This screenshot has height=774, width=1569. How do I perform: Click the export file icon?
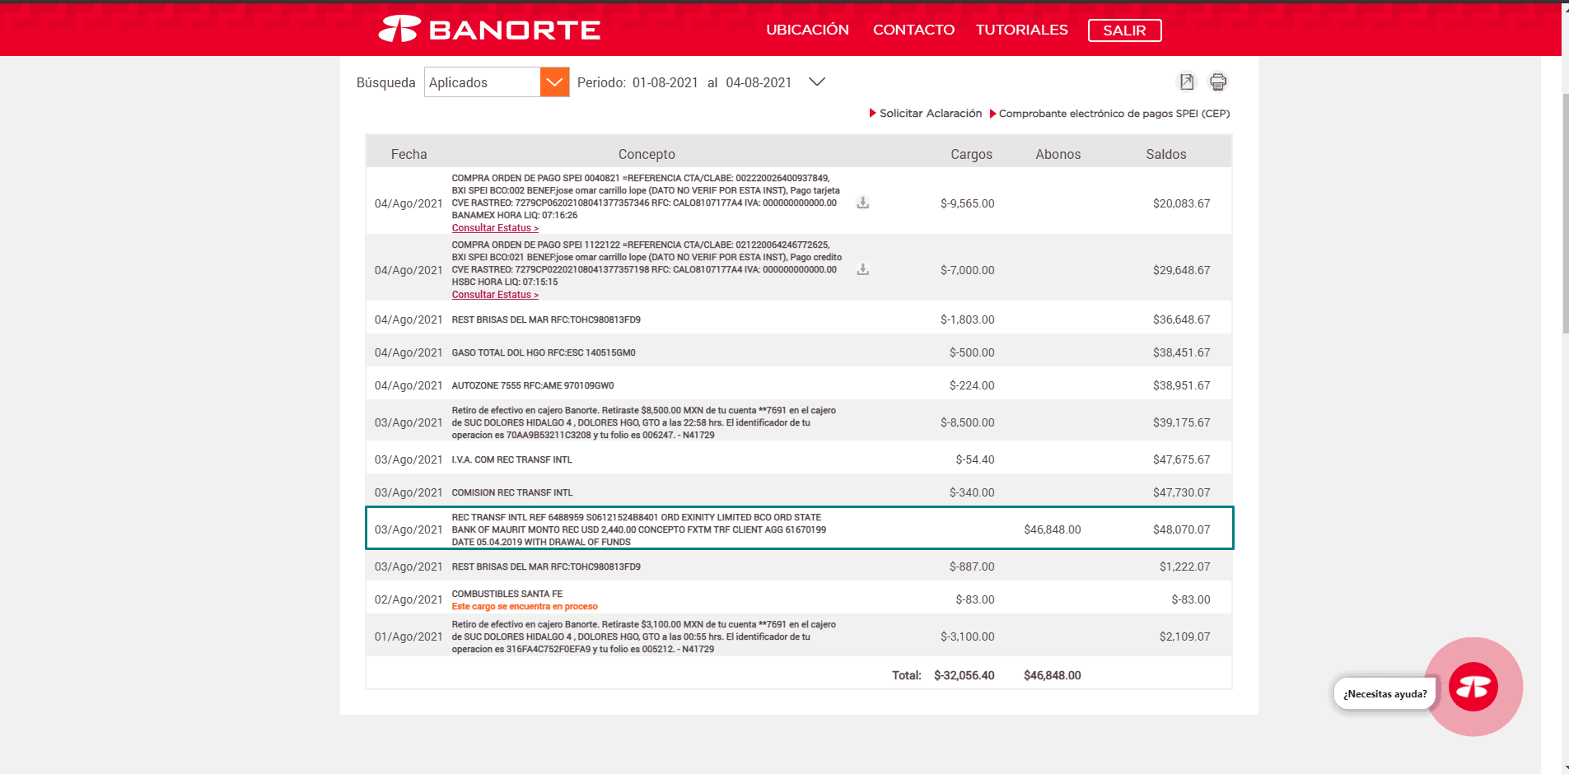(1186, 82)
